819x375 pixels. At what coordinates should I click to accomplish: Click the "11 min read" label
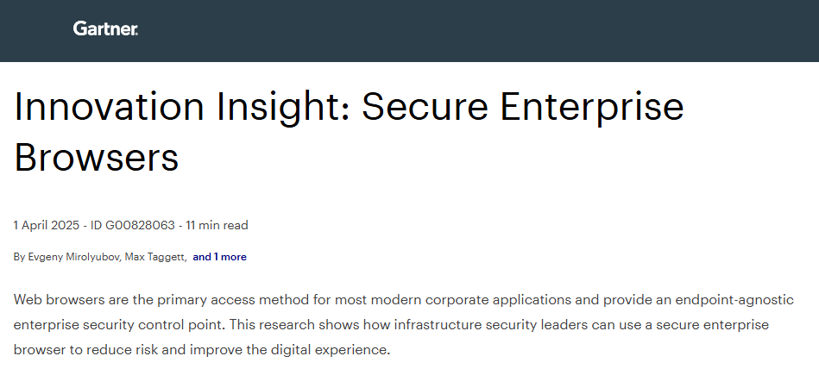coord(217,225)
